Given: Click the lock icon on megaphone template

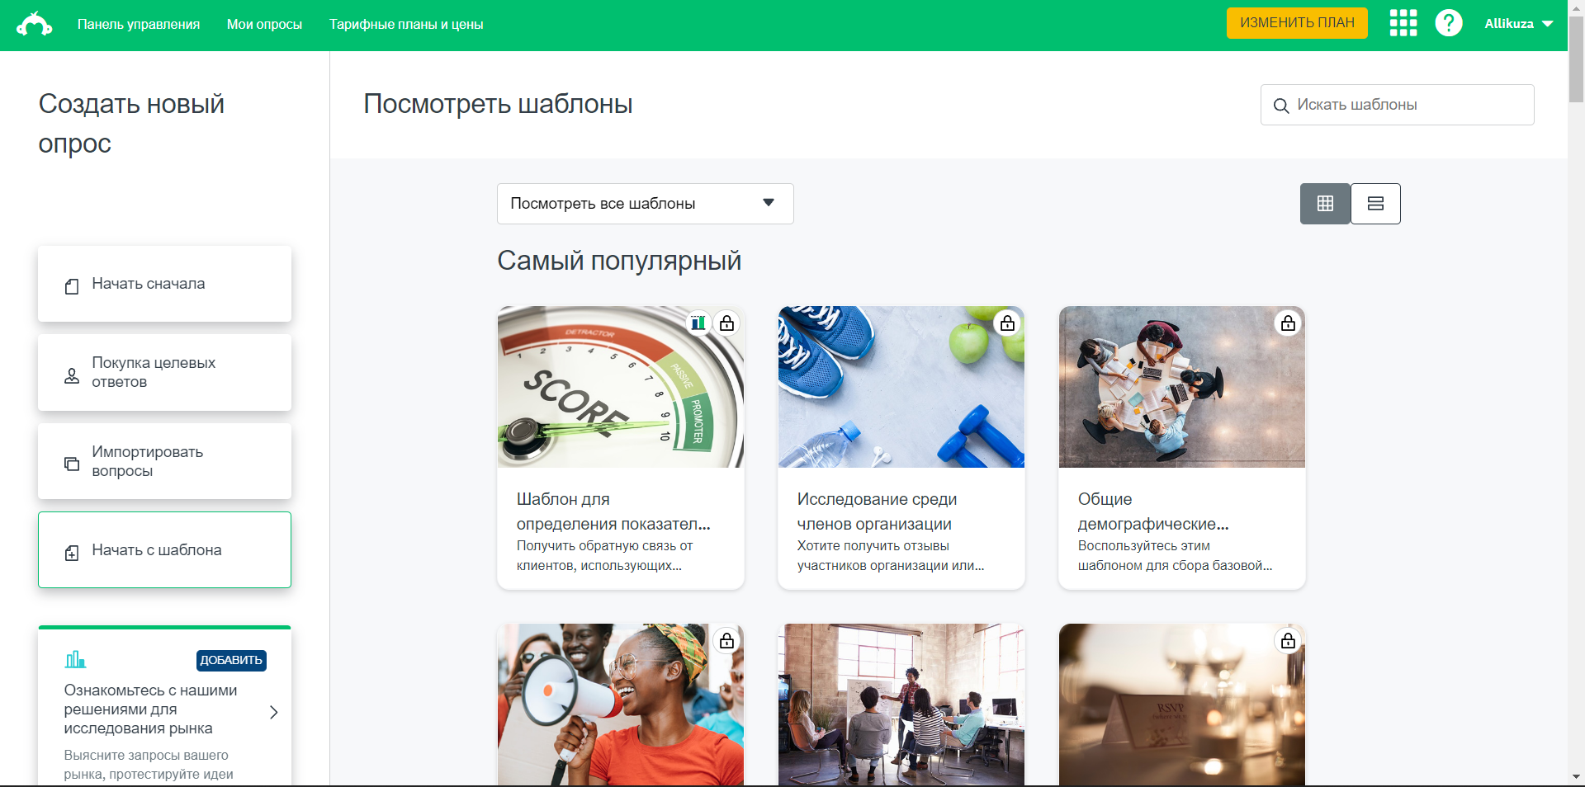Looking at the screenshot, I should [726, 641].
